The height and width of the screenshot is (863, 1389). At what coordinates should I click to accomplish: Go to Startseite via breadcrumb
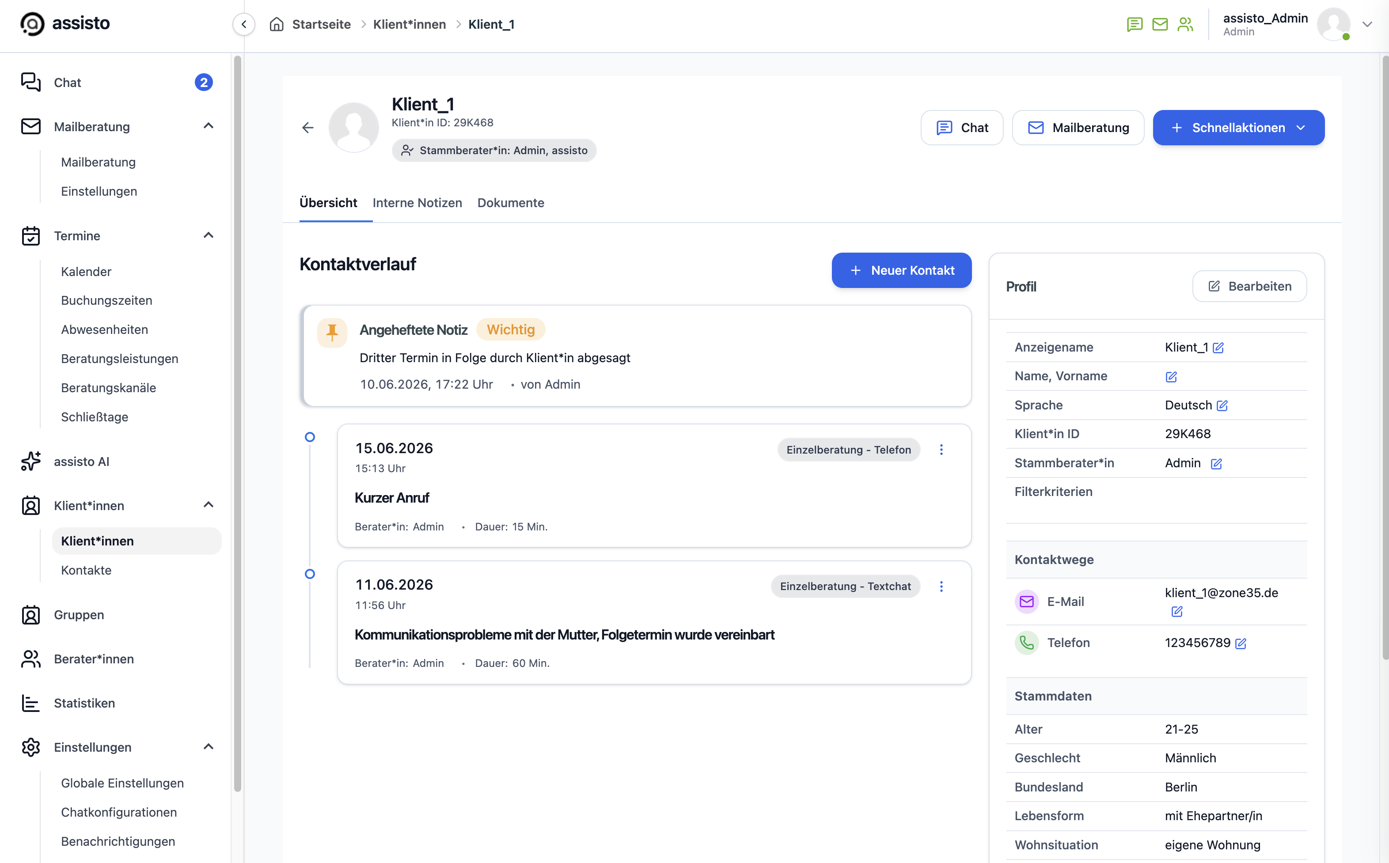(x=322, y=24)
